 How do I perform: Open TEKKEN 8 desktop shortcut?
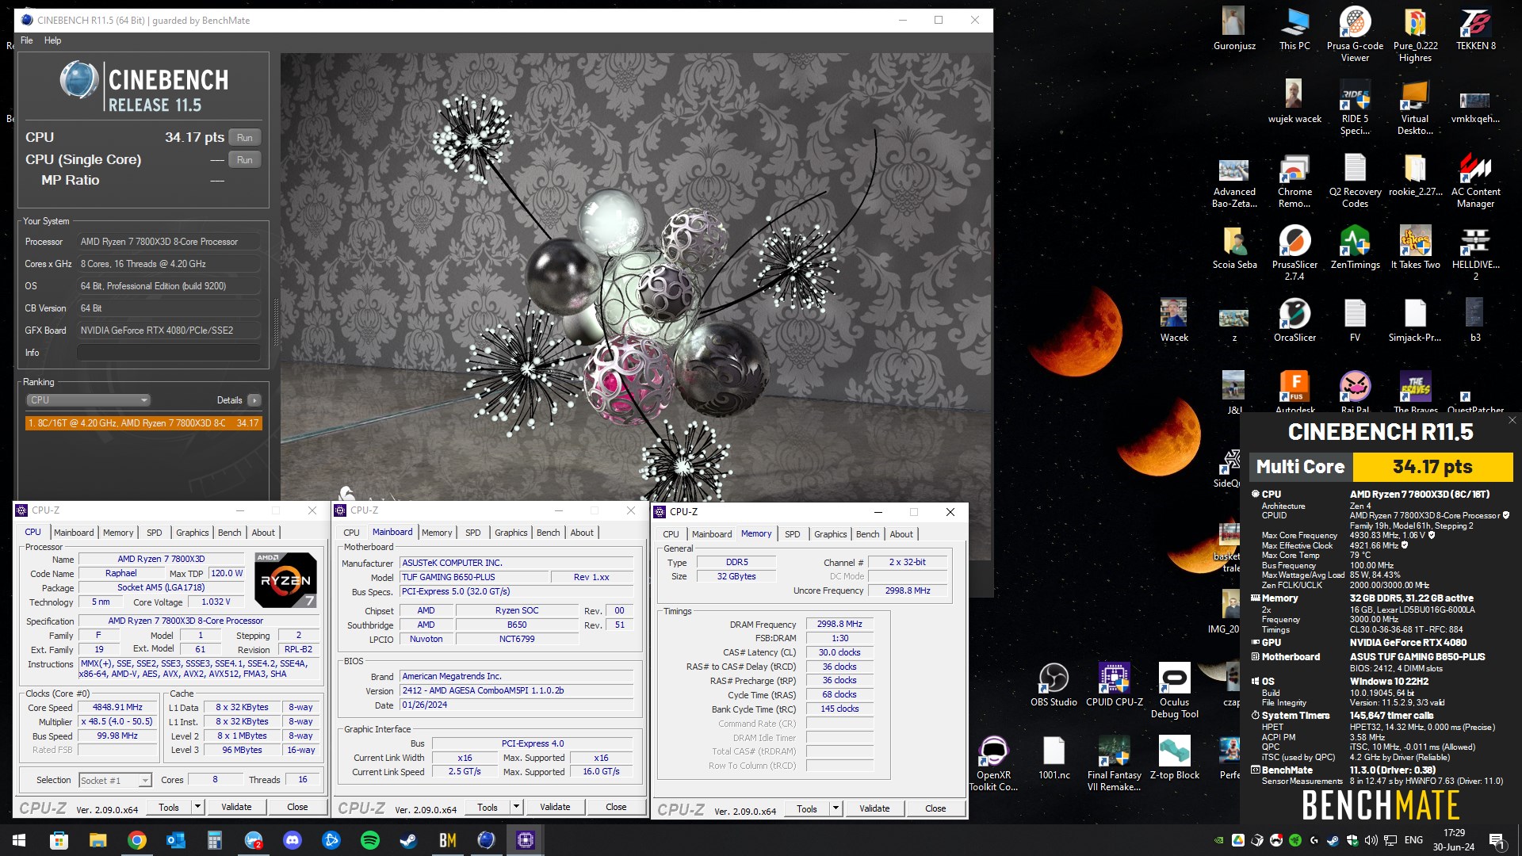tap(1475, 29)
